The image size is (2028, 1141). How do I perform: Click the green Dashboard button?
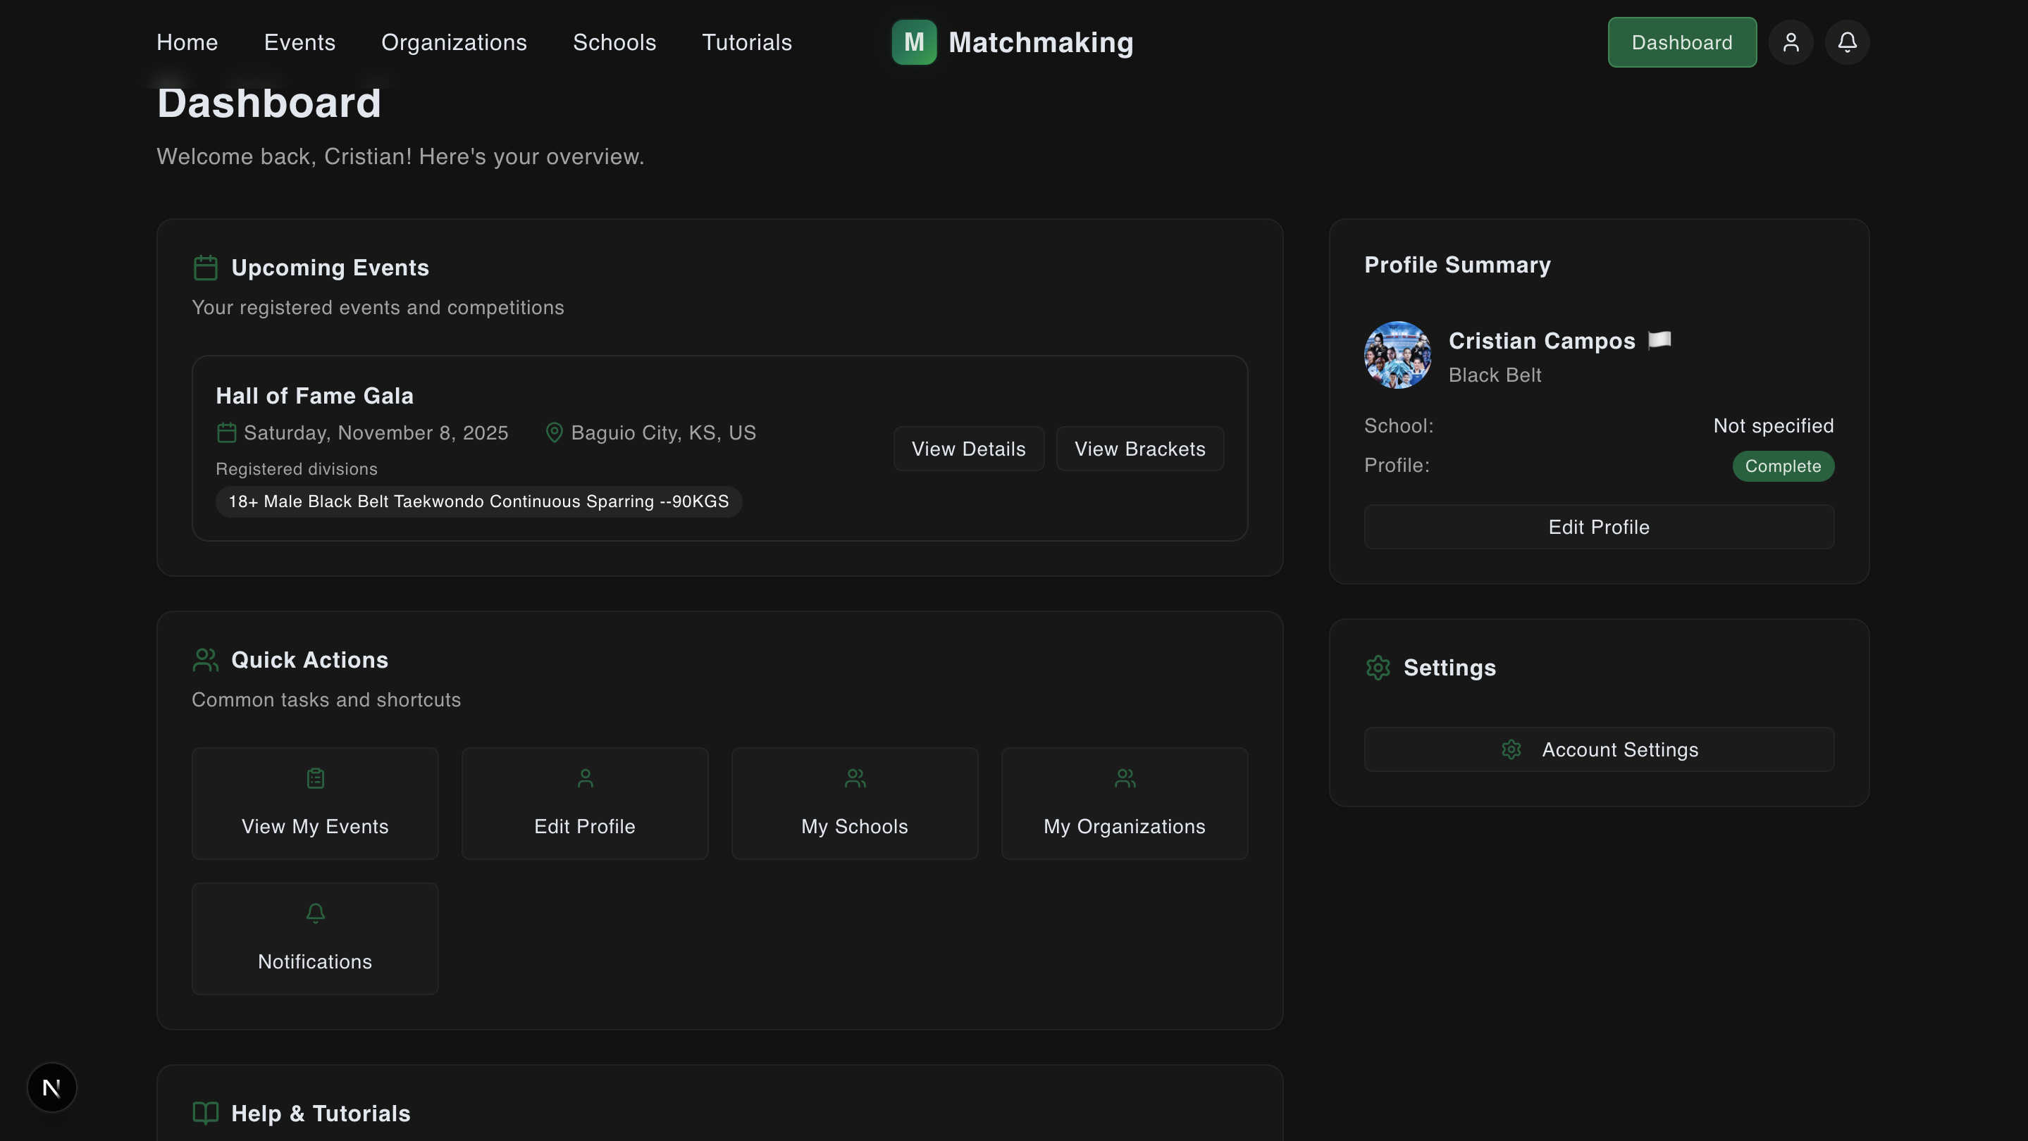[1681, 42]
